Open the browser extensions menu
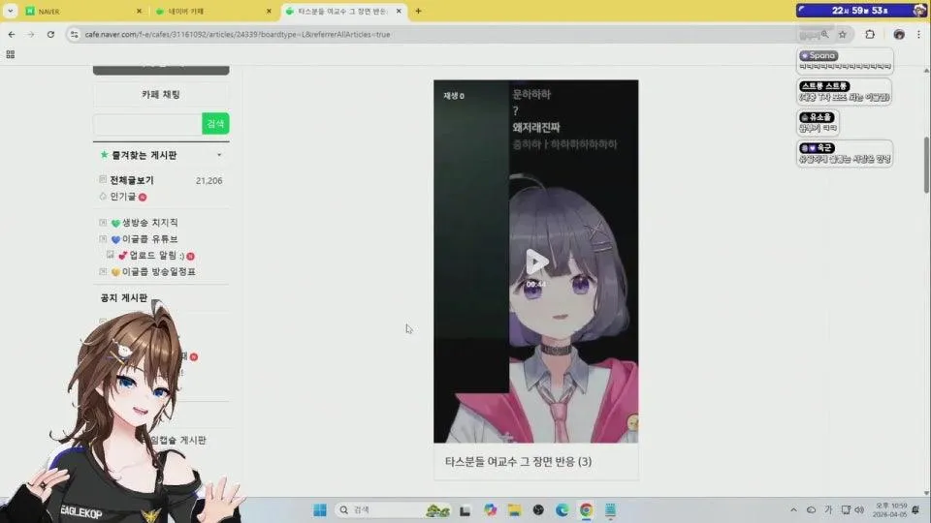 pyautogui.click(x=870, y=35)
